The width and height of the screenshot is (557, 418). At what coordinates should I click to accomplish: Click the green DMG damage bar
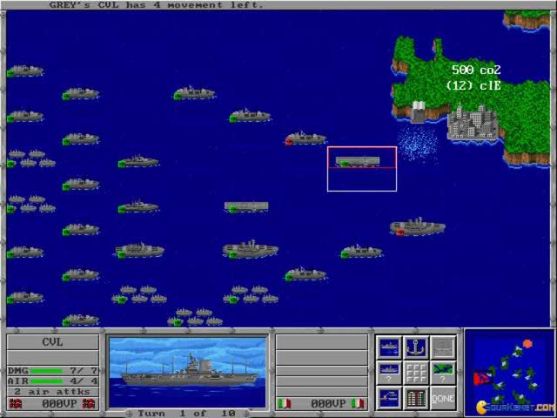point(46,371)
